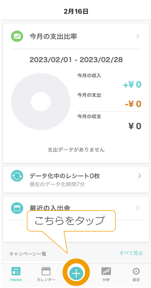Screen dimensions: 151x288
Task: Open the 分析 analysis graph icon
Action: coord(106,271)
